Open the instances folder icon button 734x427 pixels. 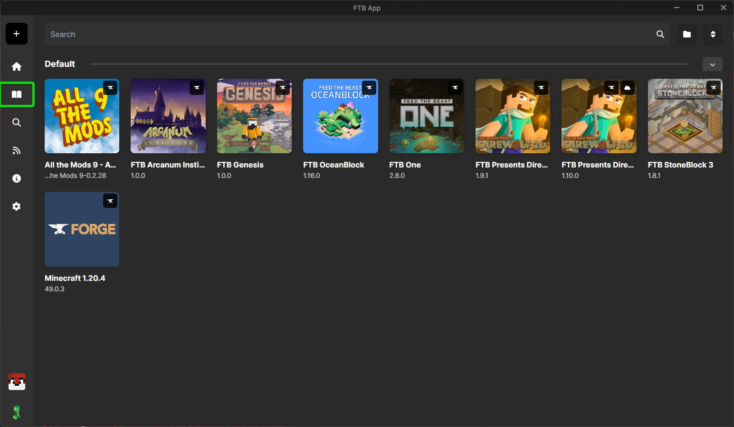(x=687, y=34)
